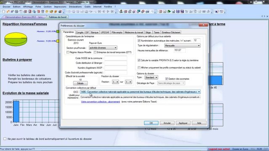Open the Déclarations menu
Image resolution: width=269 pixels, height=151 pixels.
pyautogui.click(x=75, y=7)
